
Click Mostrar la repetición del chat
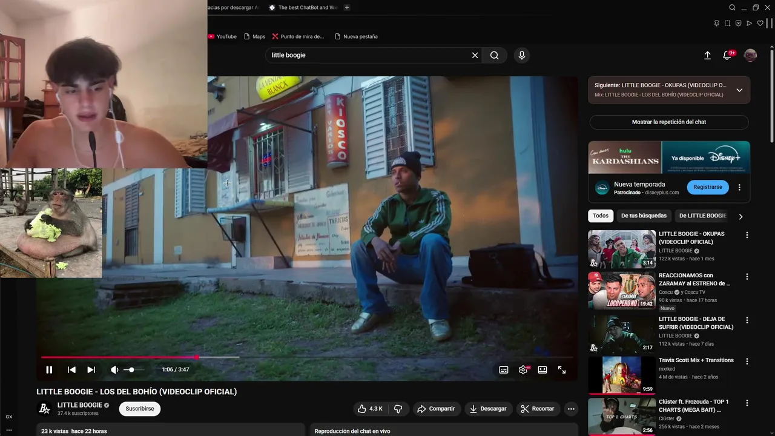point(669,122)
